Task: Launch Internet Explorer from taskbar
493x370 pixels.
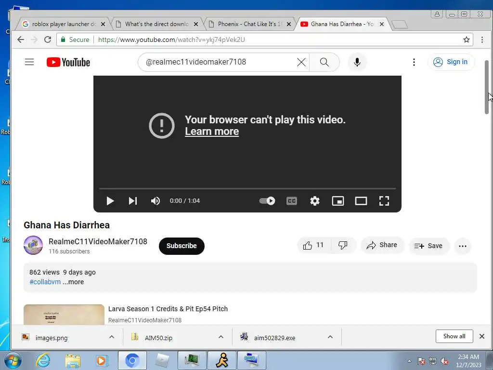Action: (x=42, y=360)
